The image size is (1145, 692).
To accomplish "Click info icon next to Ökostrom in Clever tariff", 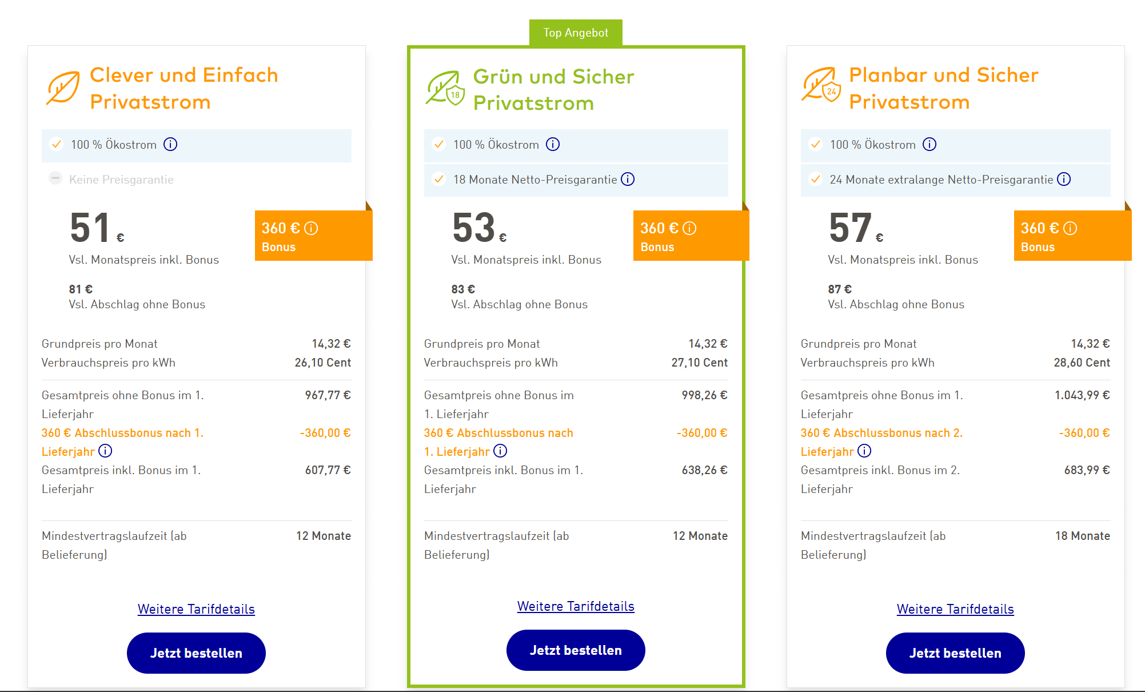I will [170, 144].
